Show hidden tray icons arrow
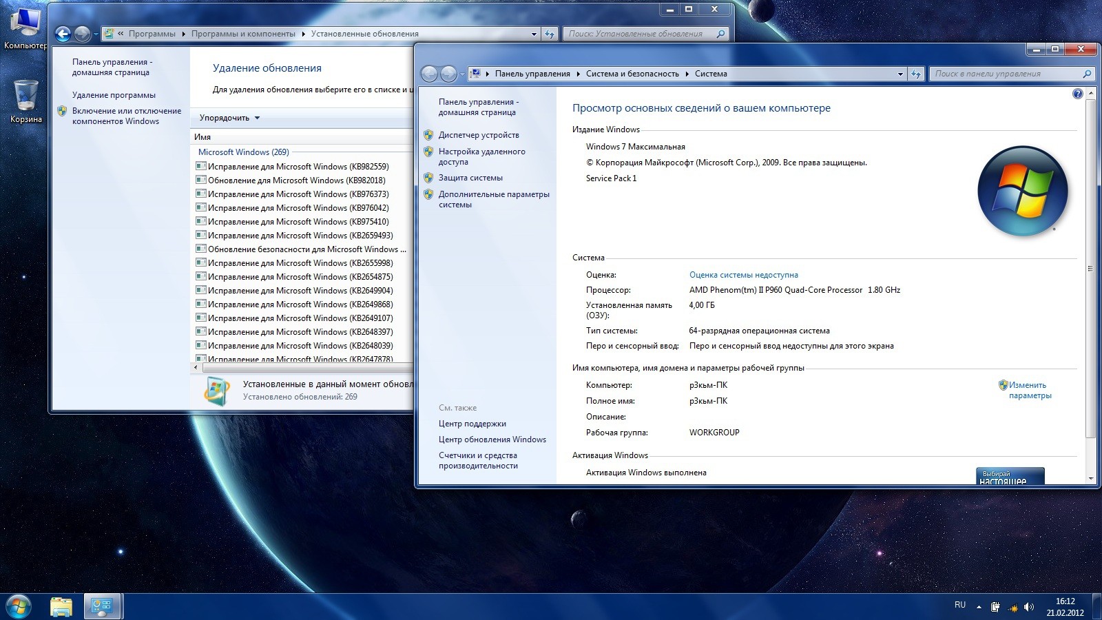 [x=979, y=607]
